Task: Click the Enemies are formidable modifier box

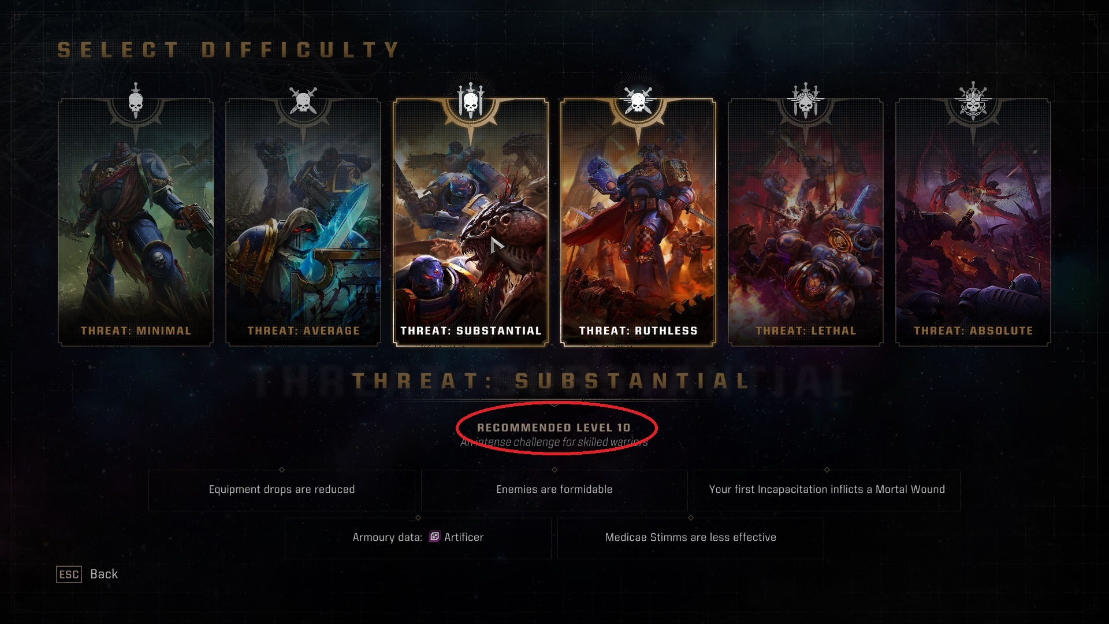Action: point(554,490)
